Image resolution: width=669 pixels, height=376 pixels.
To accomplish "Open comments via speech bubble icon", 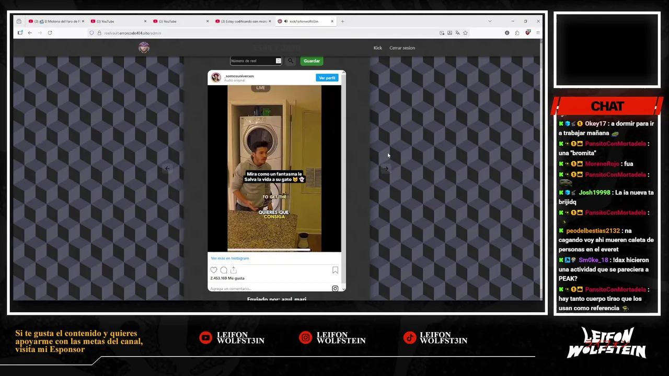I will point(224,270).
